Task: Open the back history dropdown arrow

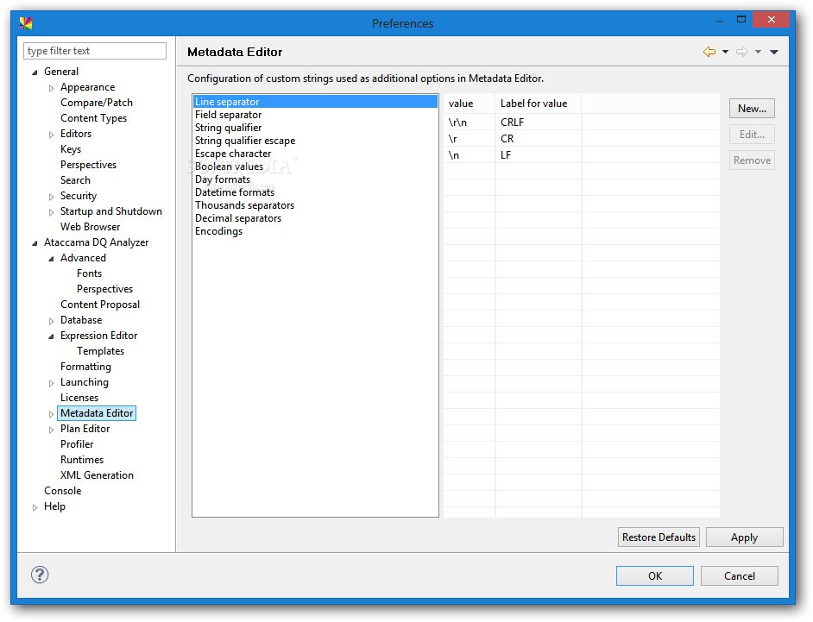Action: point(725,52)
